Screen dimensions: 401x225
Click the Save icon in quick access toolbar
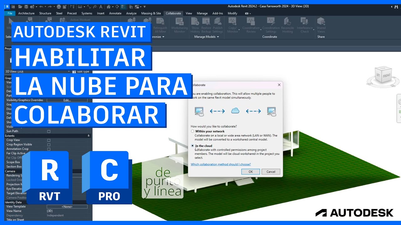(x=26, y=7)
